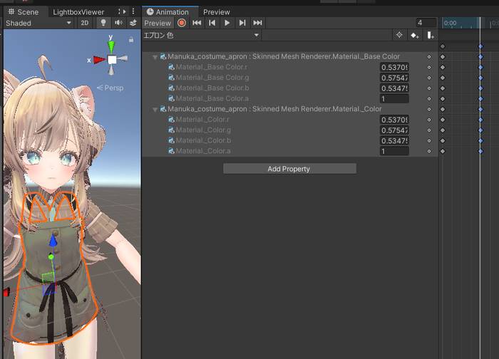Click the Base Color.b value field
Image resolution: width=499 pixels, height=359 pixels.
(394, 88)
